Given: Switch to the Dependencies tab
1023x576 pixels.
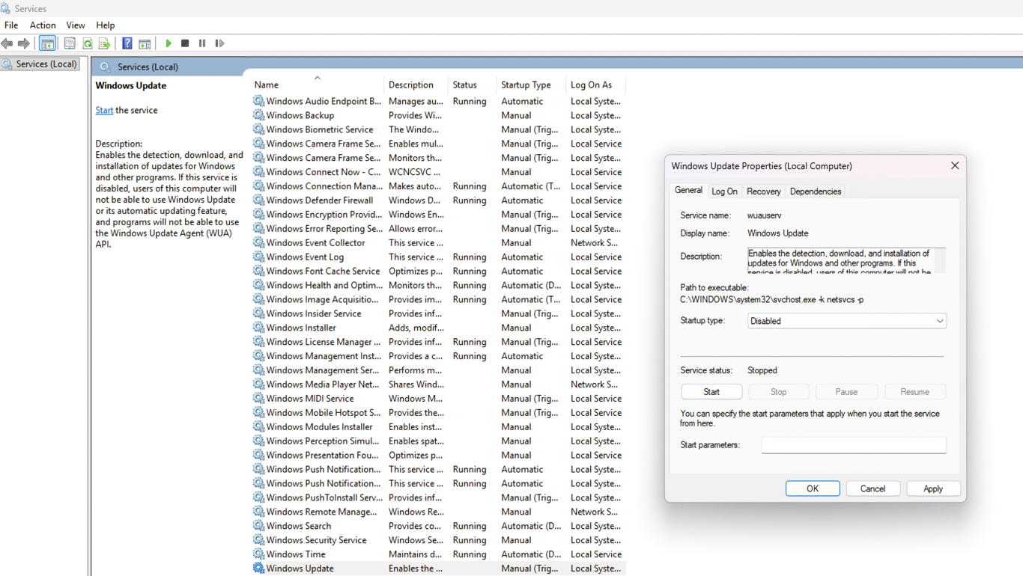Looking at the screenshot, I should [815, 192].
